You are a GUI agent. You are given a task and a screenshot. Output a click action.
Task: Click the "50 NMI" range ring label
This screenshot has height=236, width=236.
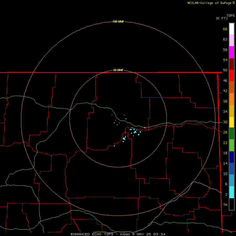pyautogui.click(x=118, y=70)
